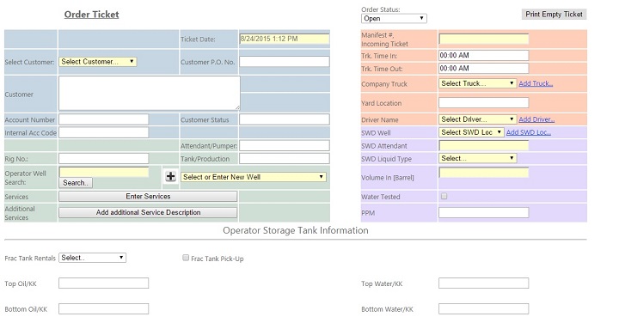Open the SWD Liquid Type dropdown

tap(477, 158)
